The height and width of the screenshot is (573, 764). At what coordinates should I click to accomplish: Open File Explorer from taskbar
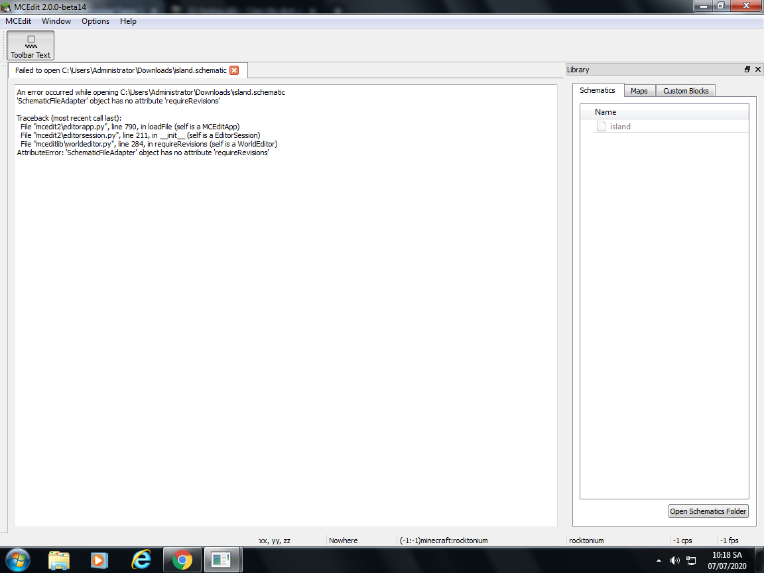59,560
